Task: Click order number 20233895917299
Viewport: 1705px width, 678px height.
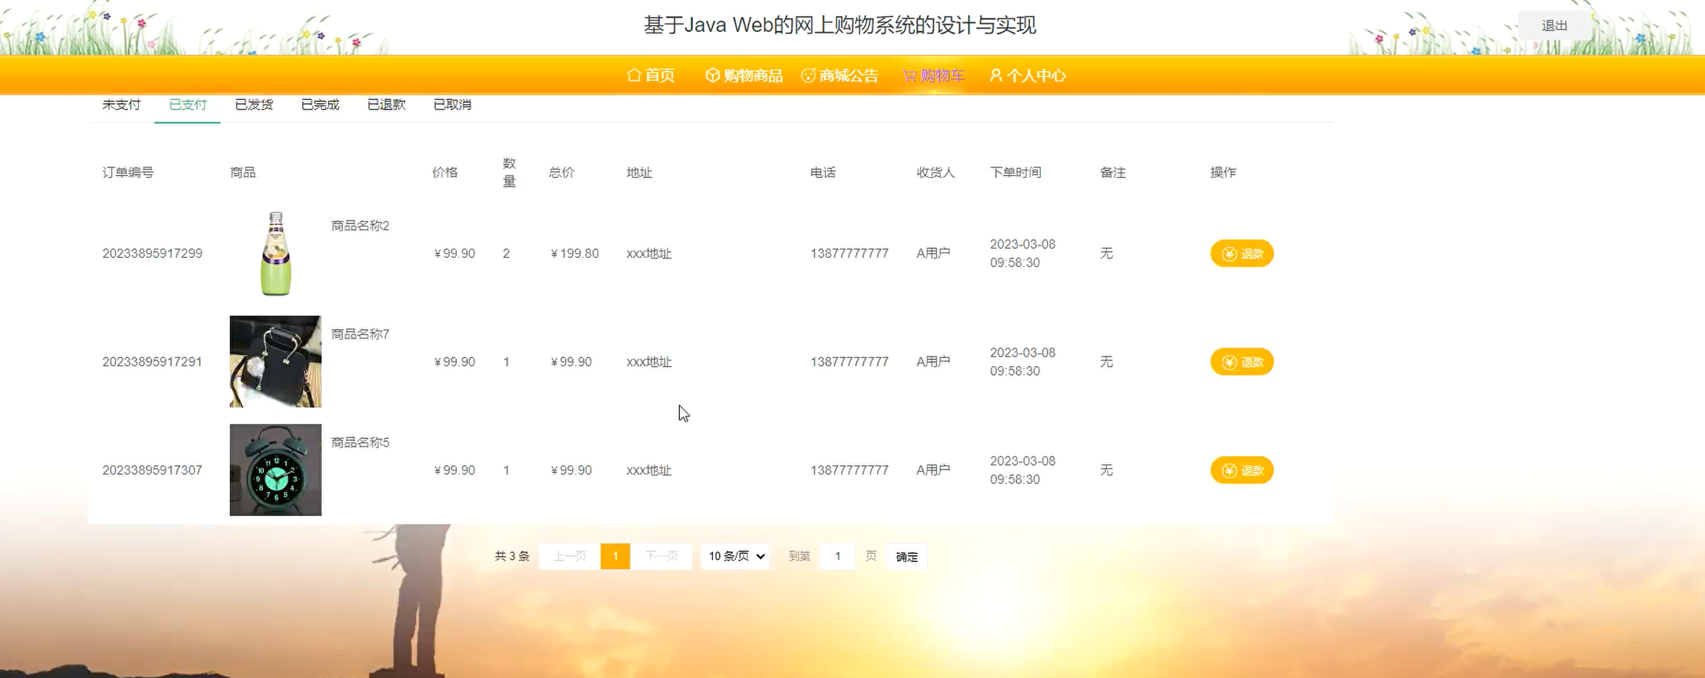Action: pos(152,254)
